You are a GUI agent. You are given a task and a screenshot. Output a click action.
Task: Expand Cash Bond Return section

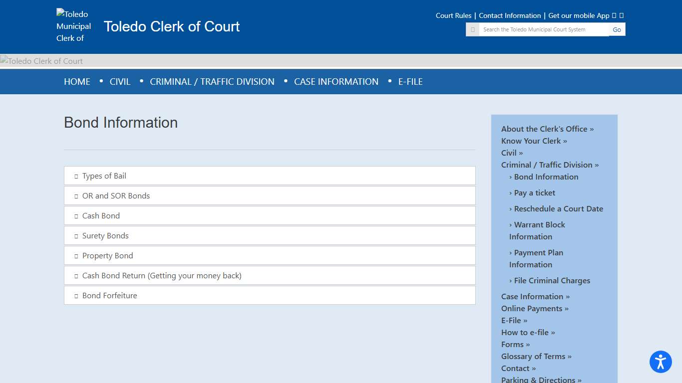click(270, 276)
